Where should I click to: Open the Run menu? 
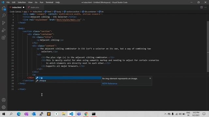pos(41,2)
